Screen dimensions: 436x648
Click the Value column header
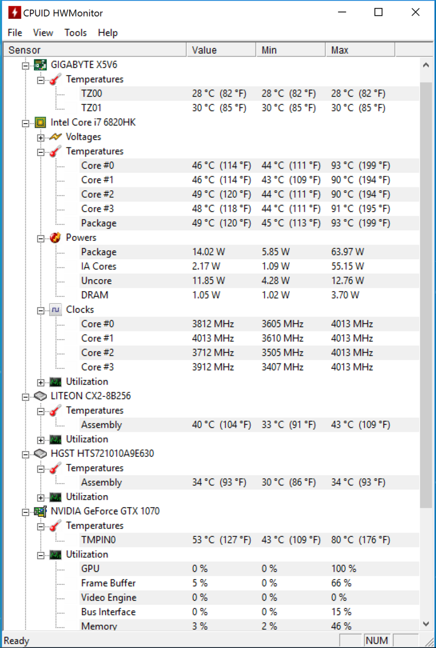coord(222,50)
